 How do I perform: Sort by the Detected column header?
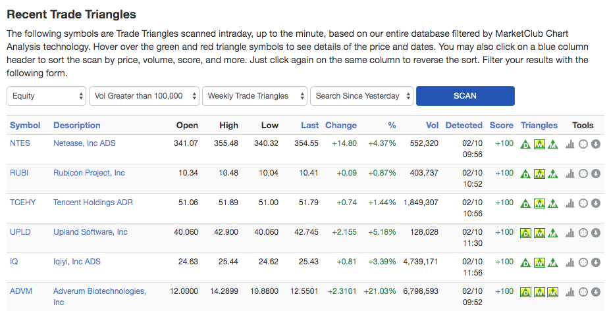pos(463,125)
